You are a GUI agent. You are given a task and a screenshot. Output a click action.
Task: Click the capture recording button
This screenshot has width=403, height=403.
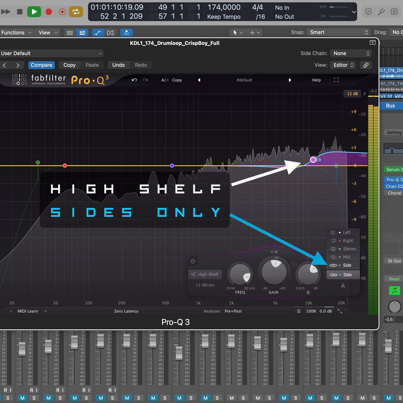point(62,12)
